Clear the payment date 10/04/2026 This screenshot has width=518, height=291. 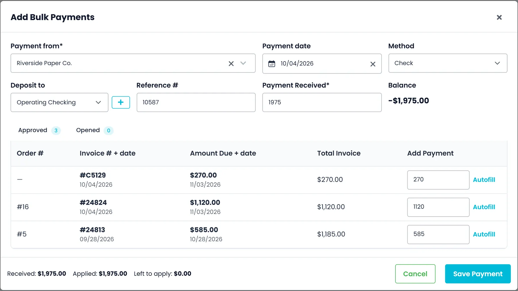(373, 64)
